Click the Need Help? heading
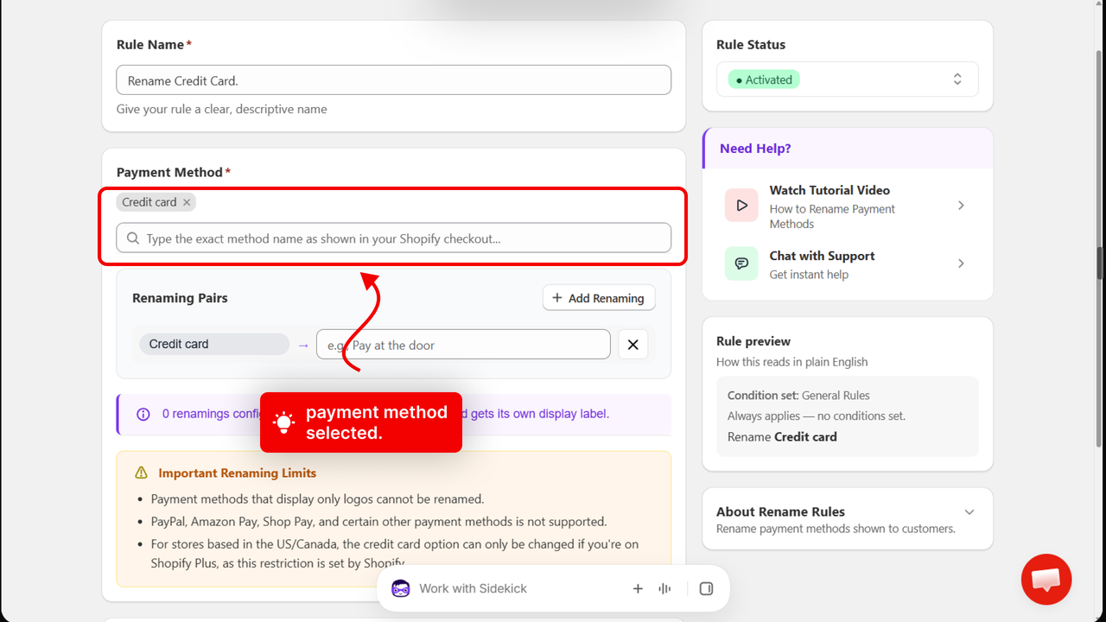 [755, 149]
